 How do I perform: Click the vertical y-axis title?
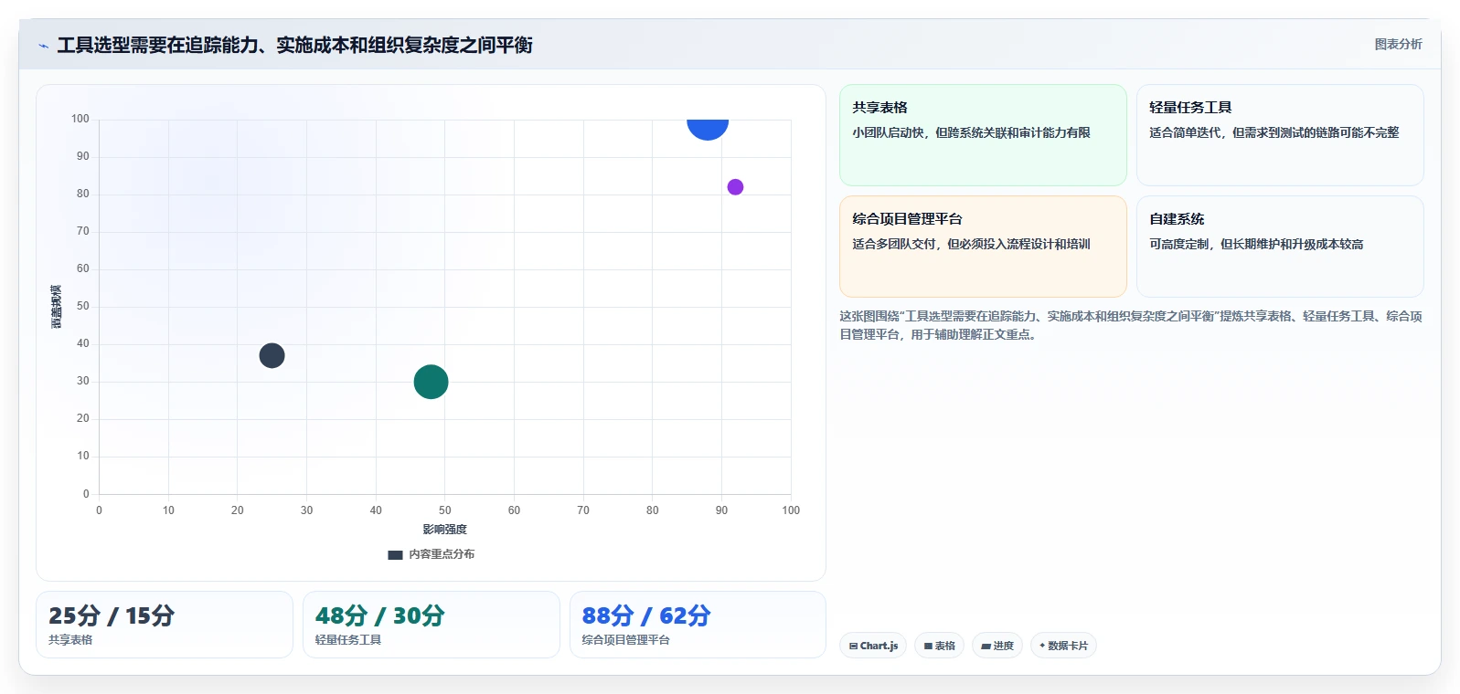tap(57, 307)
